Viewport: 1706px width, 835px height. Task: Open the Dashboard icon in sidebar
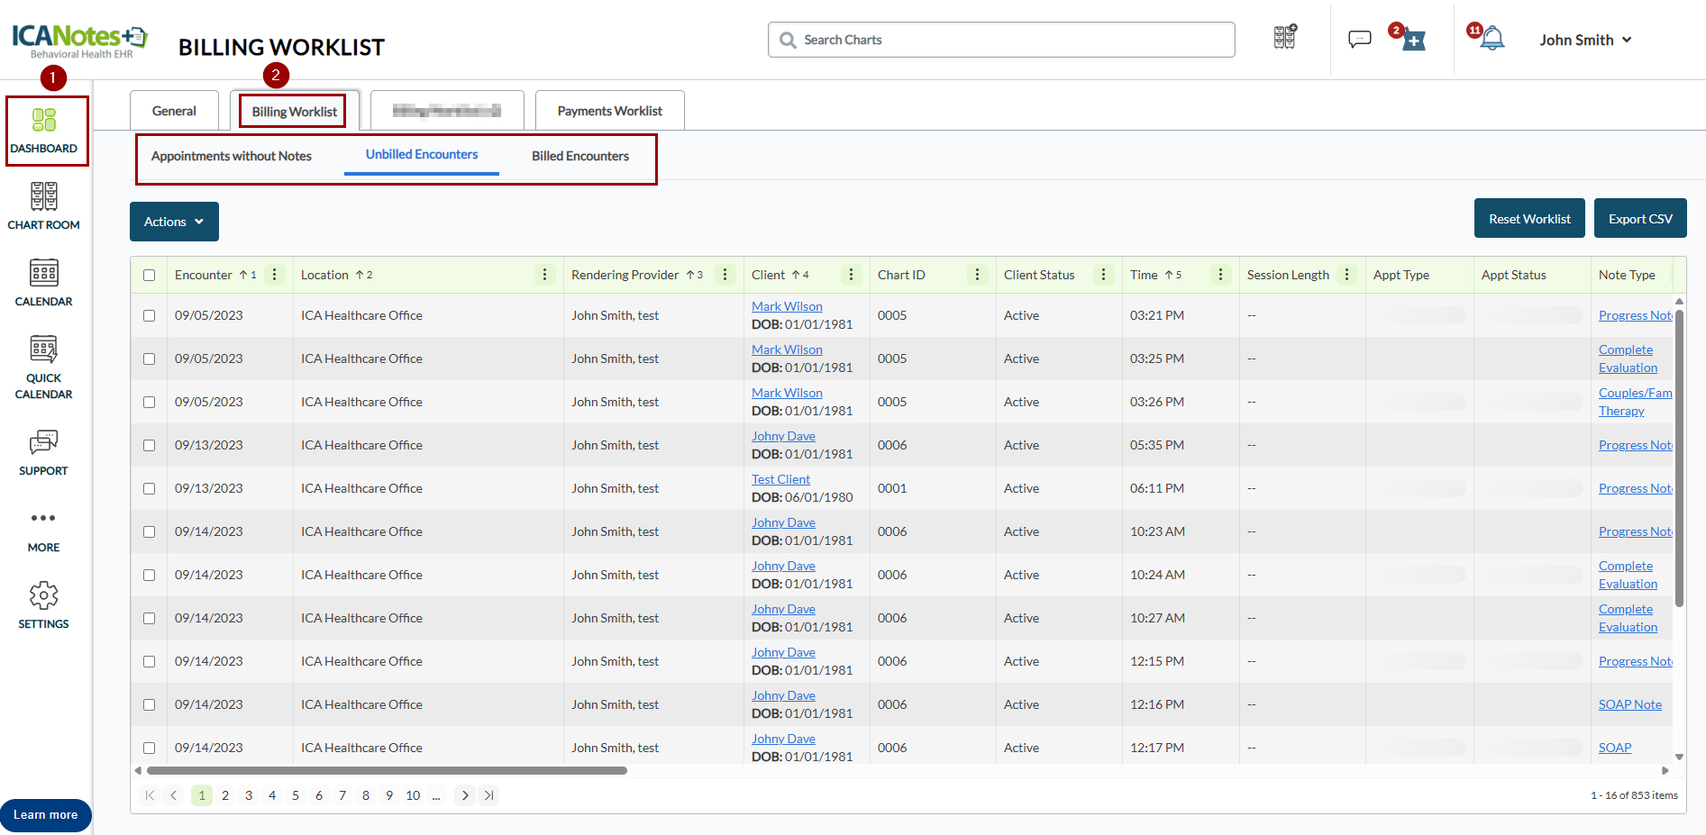43,121
